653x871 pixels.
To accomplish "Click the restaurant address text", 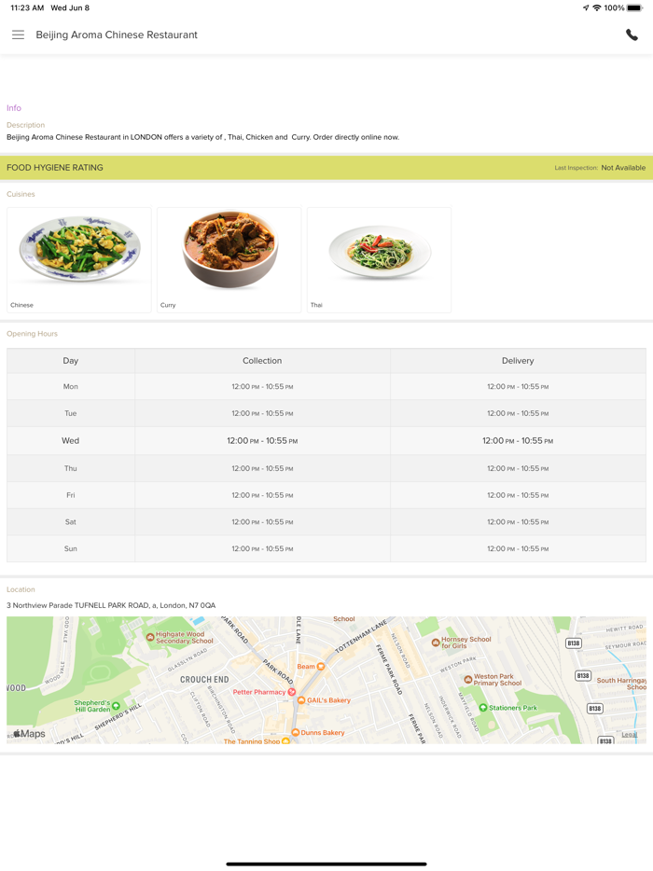I will [x=111, y=605].
